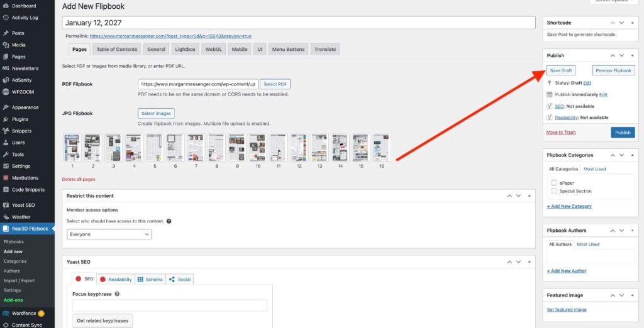Open the member access Everyone dropdown
Image resolution: width=644 pixels, height=328 pixels.
click(x=109, y=234)
